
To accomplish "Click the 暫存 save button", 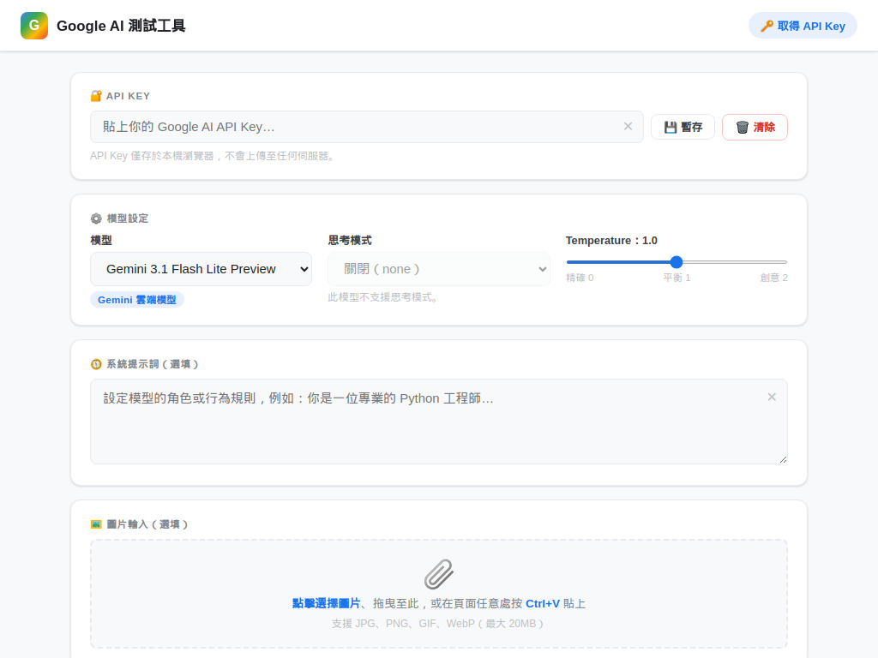I will (x=683, y=127).
